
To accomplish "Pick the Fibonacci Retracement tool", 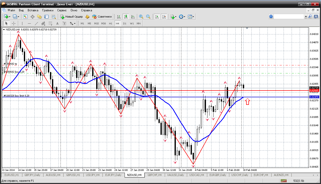I will click(x=50, y=23).
